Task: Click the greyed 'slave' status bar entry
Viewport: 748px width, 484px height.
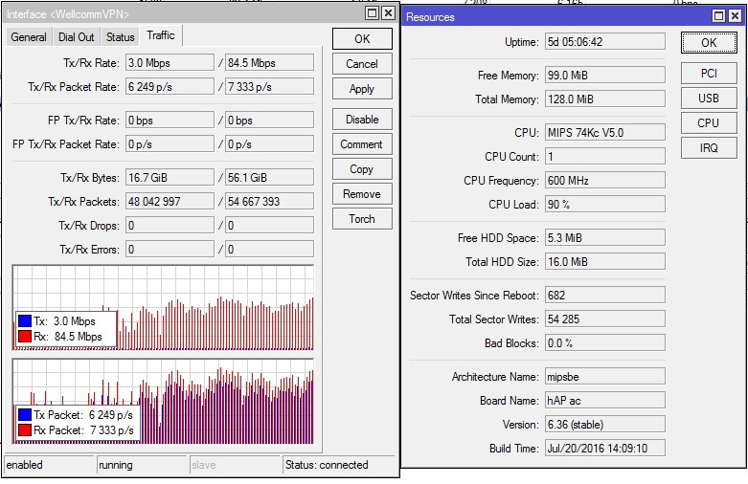Action: (x=236, y=465)
